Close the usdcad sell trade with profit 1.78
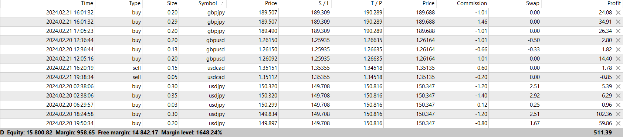 click(x=618, y=68)
